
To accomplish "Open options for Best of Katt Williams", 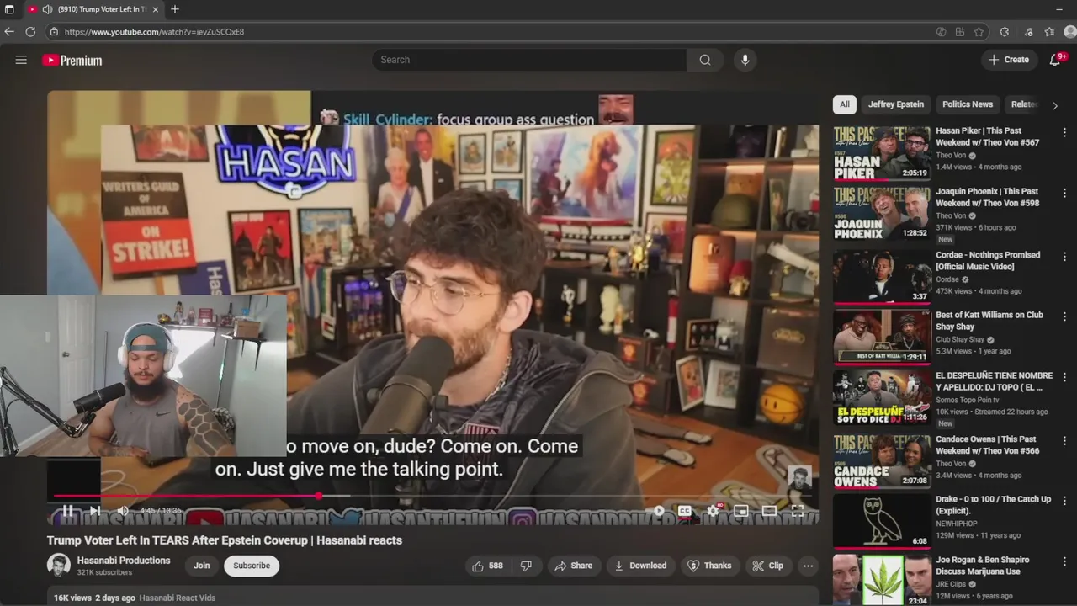I will tap(1064, 316).
